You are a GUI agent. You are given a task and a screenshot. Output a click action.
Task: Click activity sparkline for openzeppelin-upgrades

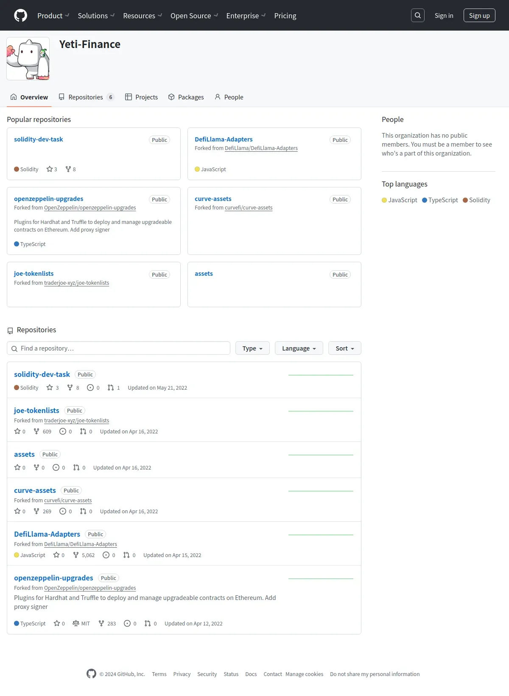point(321,579)
